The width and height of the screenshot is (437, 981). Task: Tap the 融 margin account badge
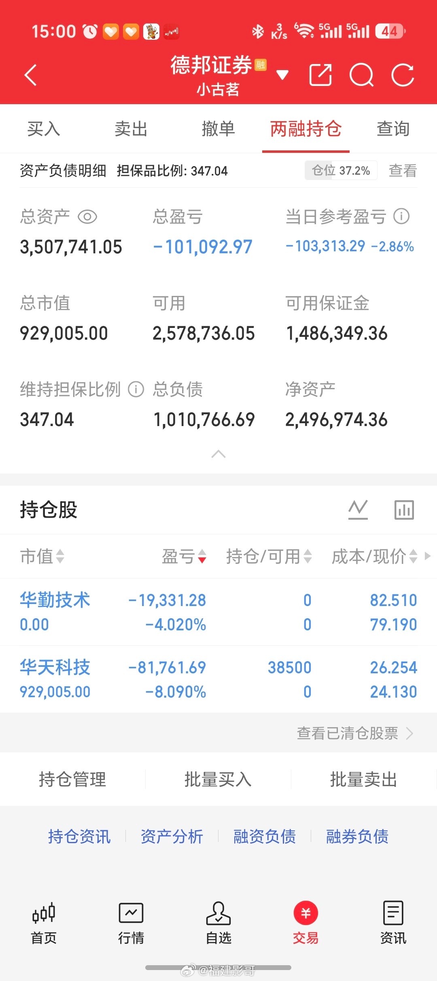coord(261,64)
